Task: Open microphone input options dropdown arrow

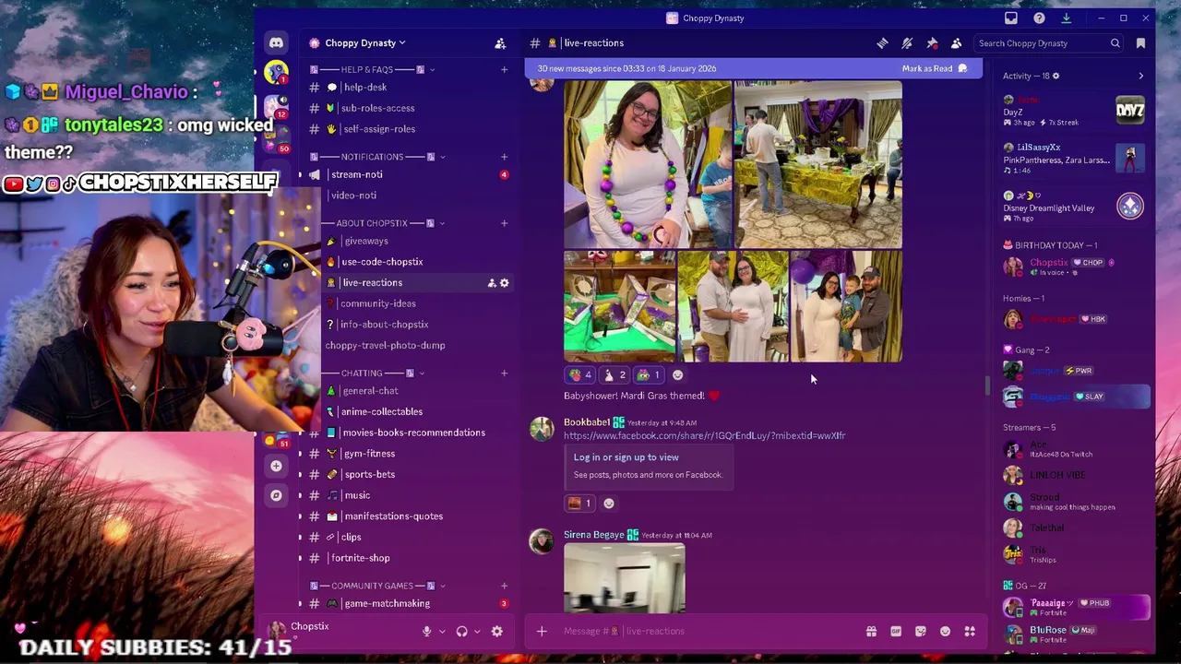Action: [442, 632]
